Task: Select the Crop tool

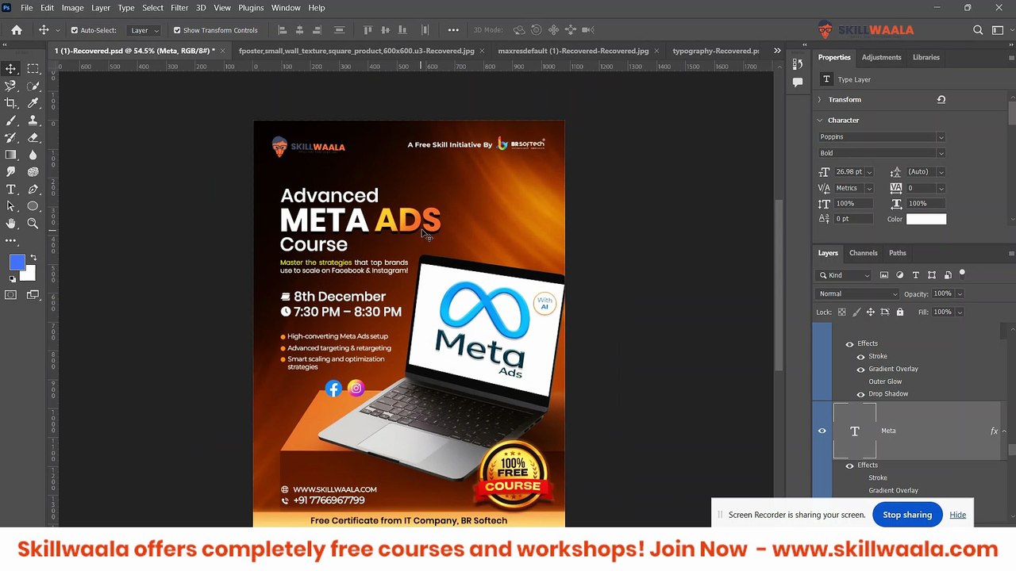Action: pos(11,103)
